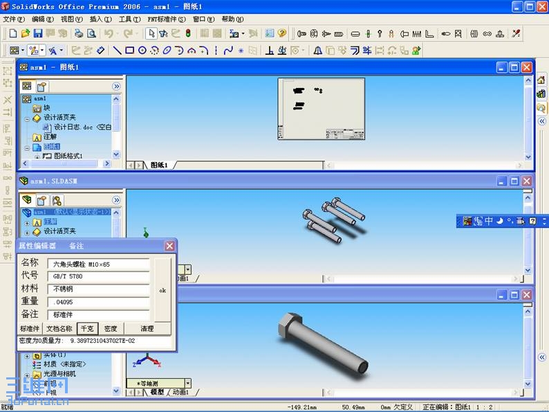
Task: Collapse the 图纸1 node in drawing tree
Action: 27,148
